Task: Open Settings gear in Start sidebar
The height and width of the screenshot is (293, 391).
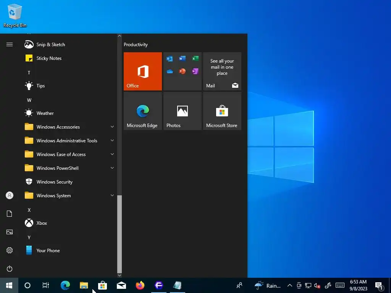Action: [x=10, y=250]
